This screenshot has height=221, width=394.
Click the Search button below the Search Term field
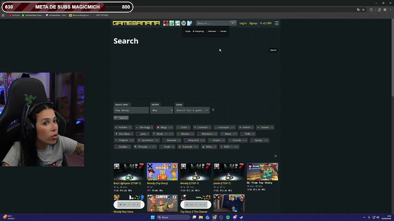[x=121, y=118]
